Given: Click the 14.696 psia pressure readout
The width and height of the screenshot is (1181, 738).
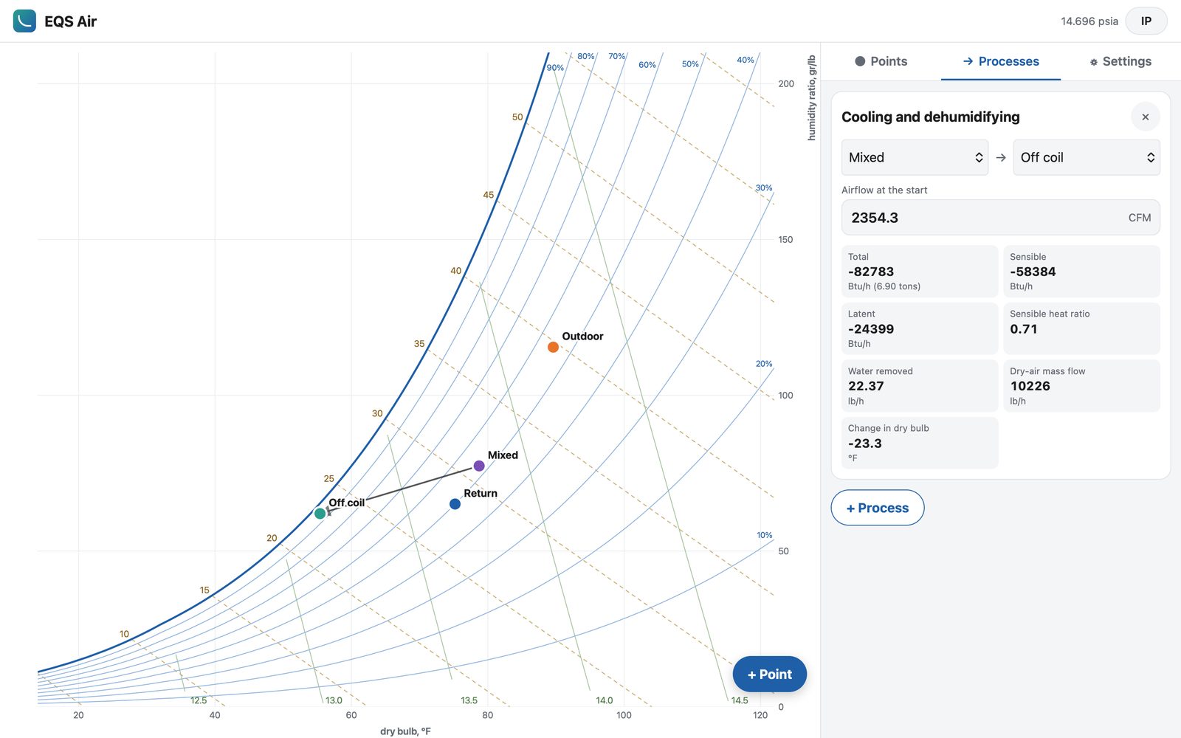Looking at the screenshot, I should (1089, 21).
